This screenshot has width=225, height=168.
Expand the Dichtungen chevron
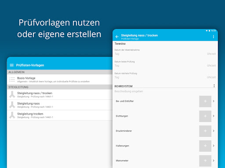coord(214,116)
